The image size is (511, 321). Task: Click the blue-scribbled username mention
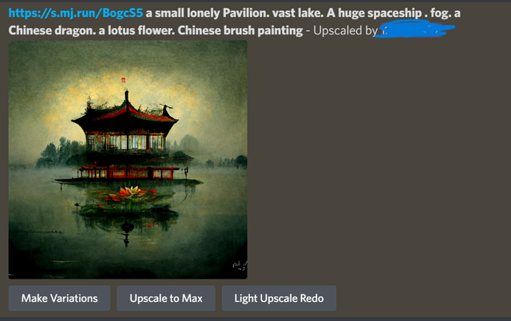coord(414,29)
